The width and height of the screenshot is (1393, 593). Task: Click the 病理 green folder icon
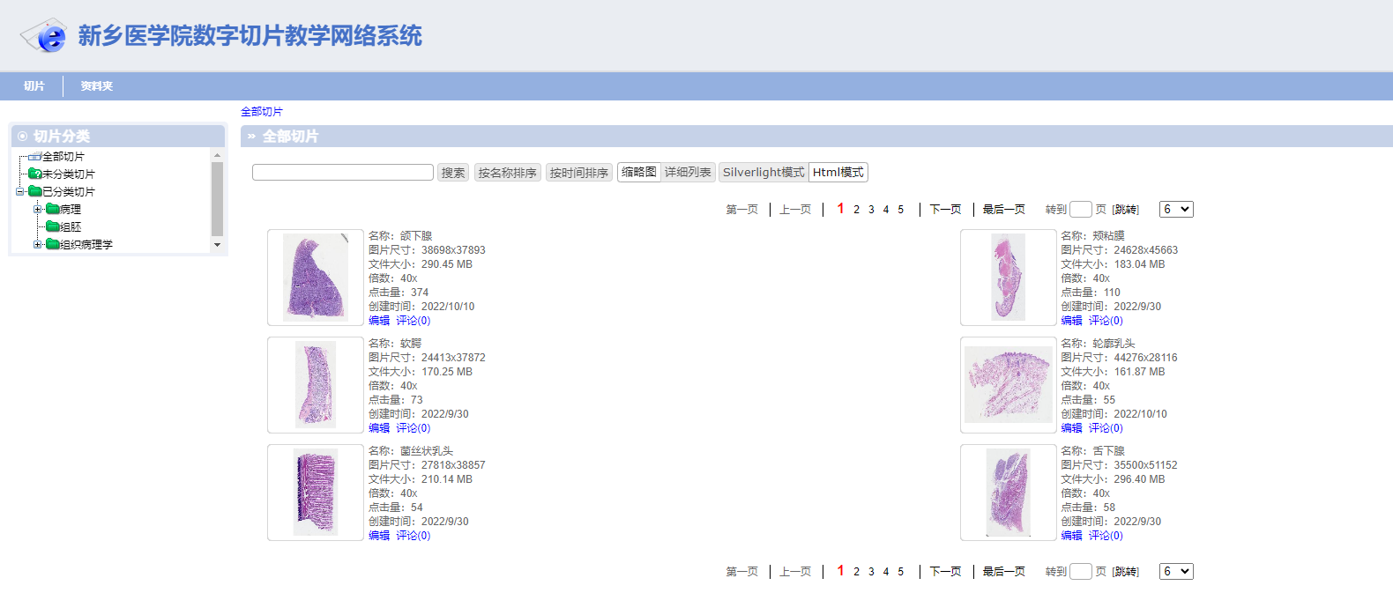pyautogui.click(x=52, y=209)
